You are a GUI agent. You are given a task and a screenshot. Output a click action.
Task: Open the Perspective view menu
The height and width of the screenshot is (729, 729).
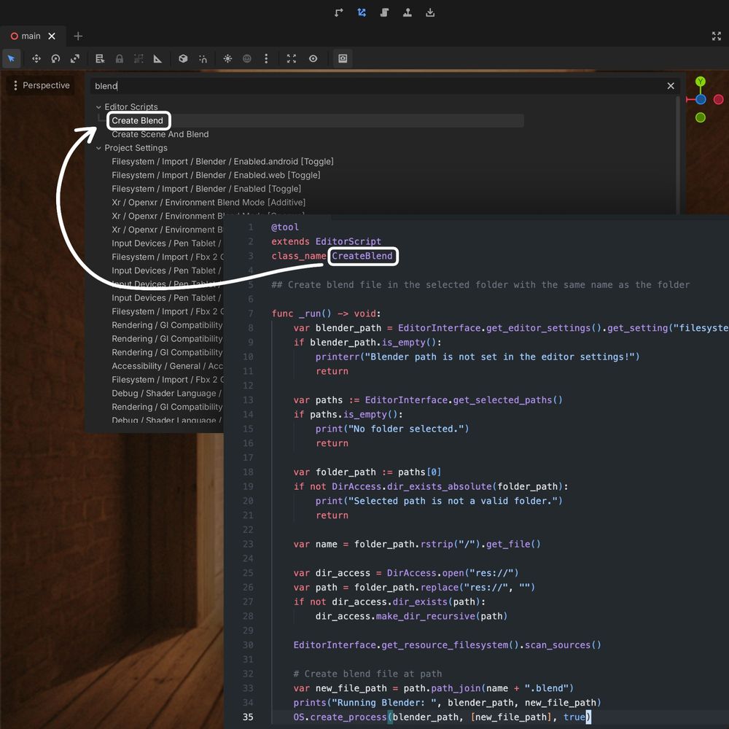pyautogui.click(x=41, y=85)
